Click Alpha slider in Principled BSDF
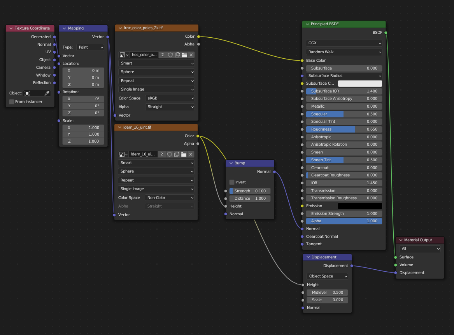This screenshot has height=335, width=454. tap(344, 221)
